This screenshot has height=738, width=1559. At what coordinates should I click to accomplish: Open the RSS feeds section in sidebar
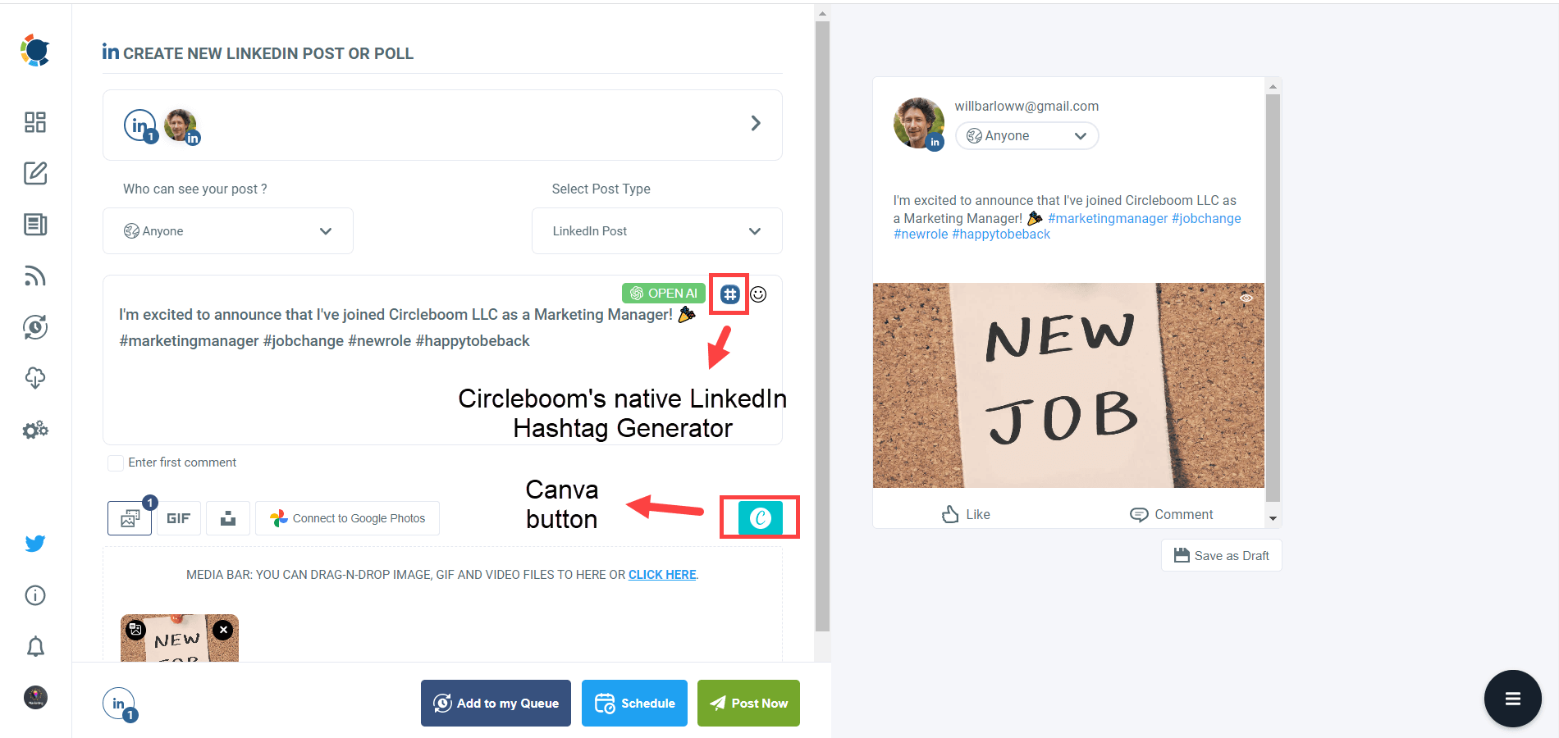(34, 276)
